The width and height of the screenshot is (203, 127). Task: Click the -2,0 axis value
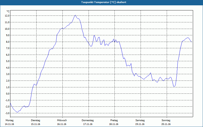pyautogui.click(x=7, y=107)
